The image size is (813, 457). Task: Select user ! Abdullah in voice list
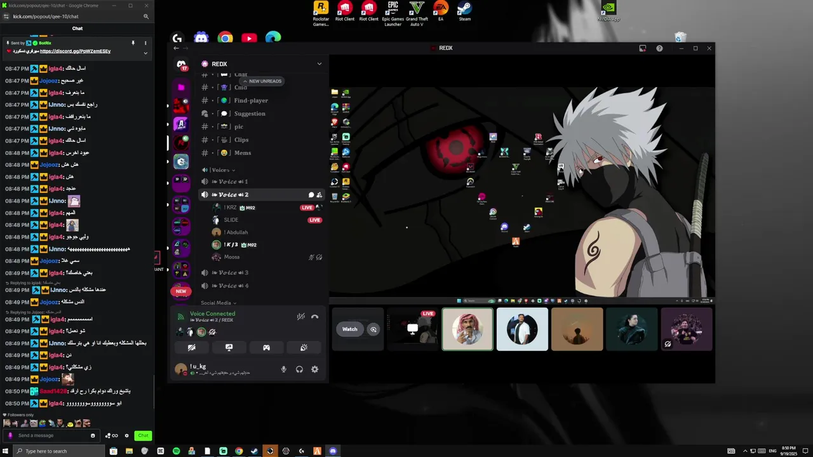(x=267, y=232)
